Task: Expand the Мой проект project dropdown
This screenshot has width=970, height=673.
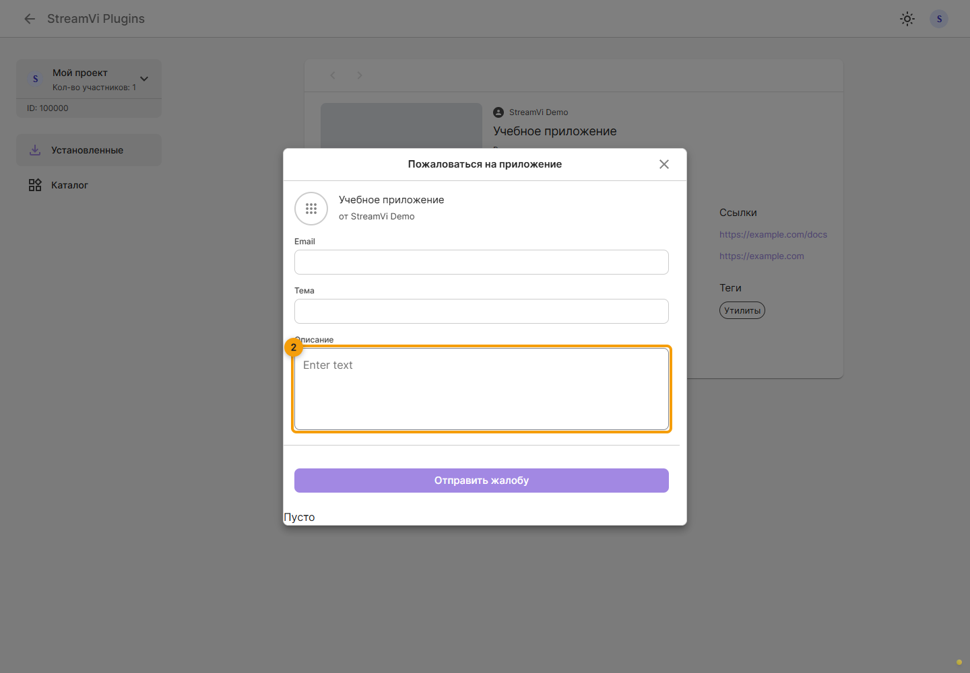Action: coord(144,79)
